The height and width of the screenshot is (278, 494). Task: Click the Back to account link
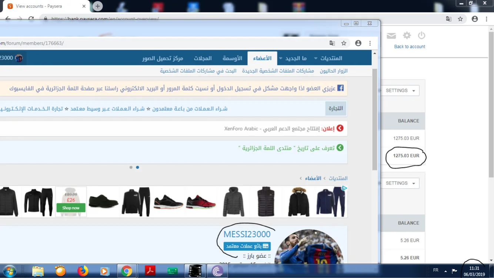coord(410,47)
